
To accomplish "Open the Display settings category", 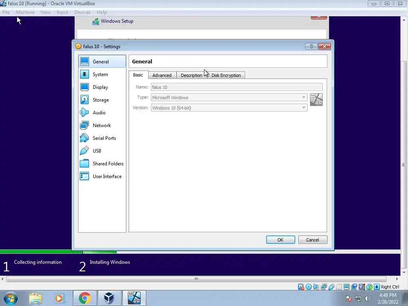I will click(x=102, y=87).
